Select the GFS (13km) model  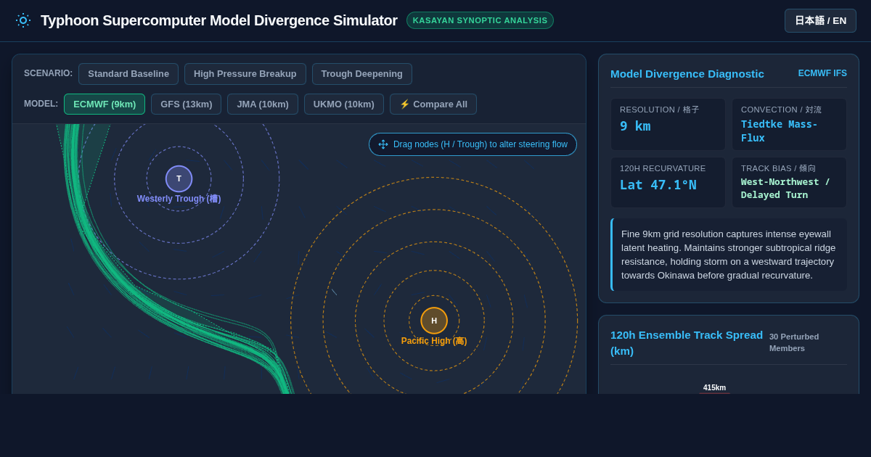(x=187, y=104)
